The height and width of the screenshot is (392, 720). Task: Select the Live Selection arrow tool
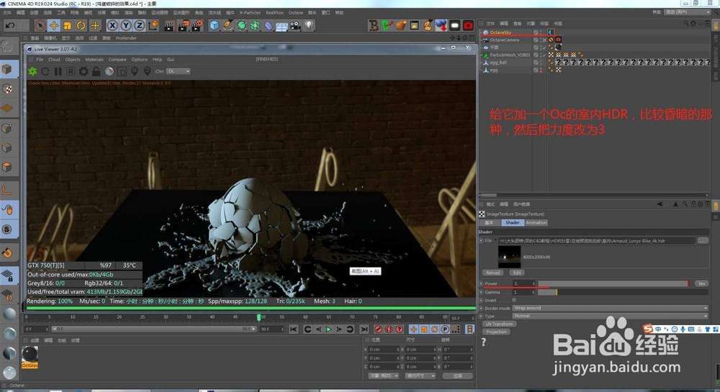[x=40, y=26]
